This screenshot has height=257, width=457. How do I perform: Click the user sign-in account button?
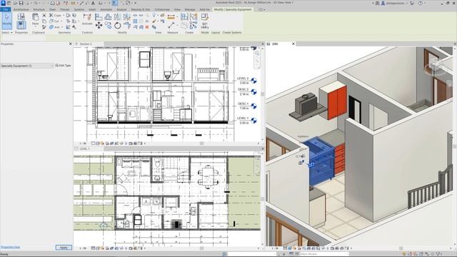[394, 3]
